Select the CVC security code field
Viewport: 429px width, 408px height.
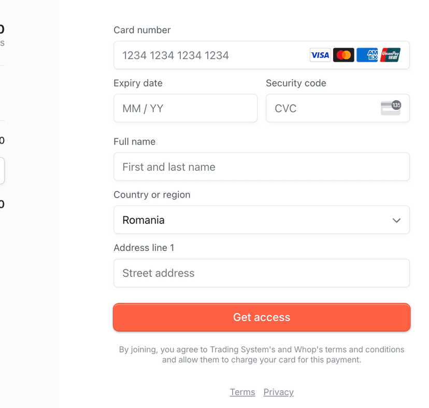pos(321,108)
